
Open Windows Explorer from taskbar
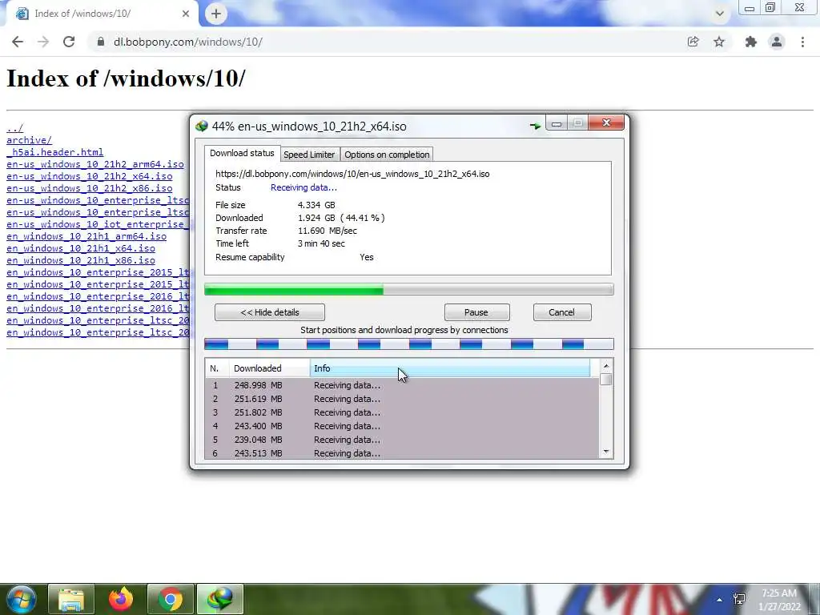pyautogui.click(x=71, y=599)
